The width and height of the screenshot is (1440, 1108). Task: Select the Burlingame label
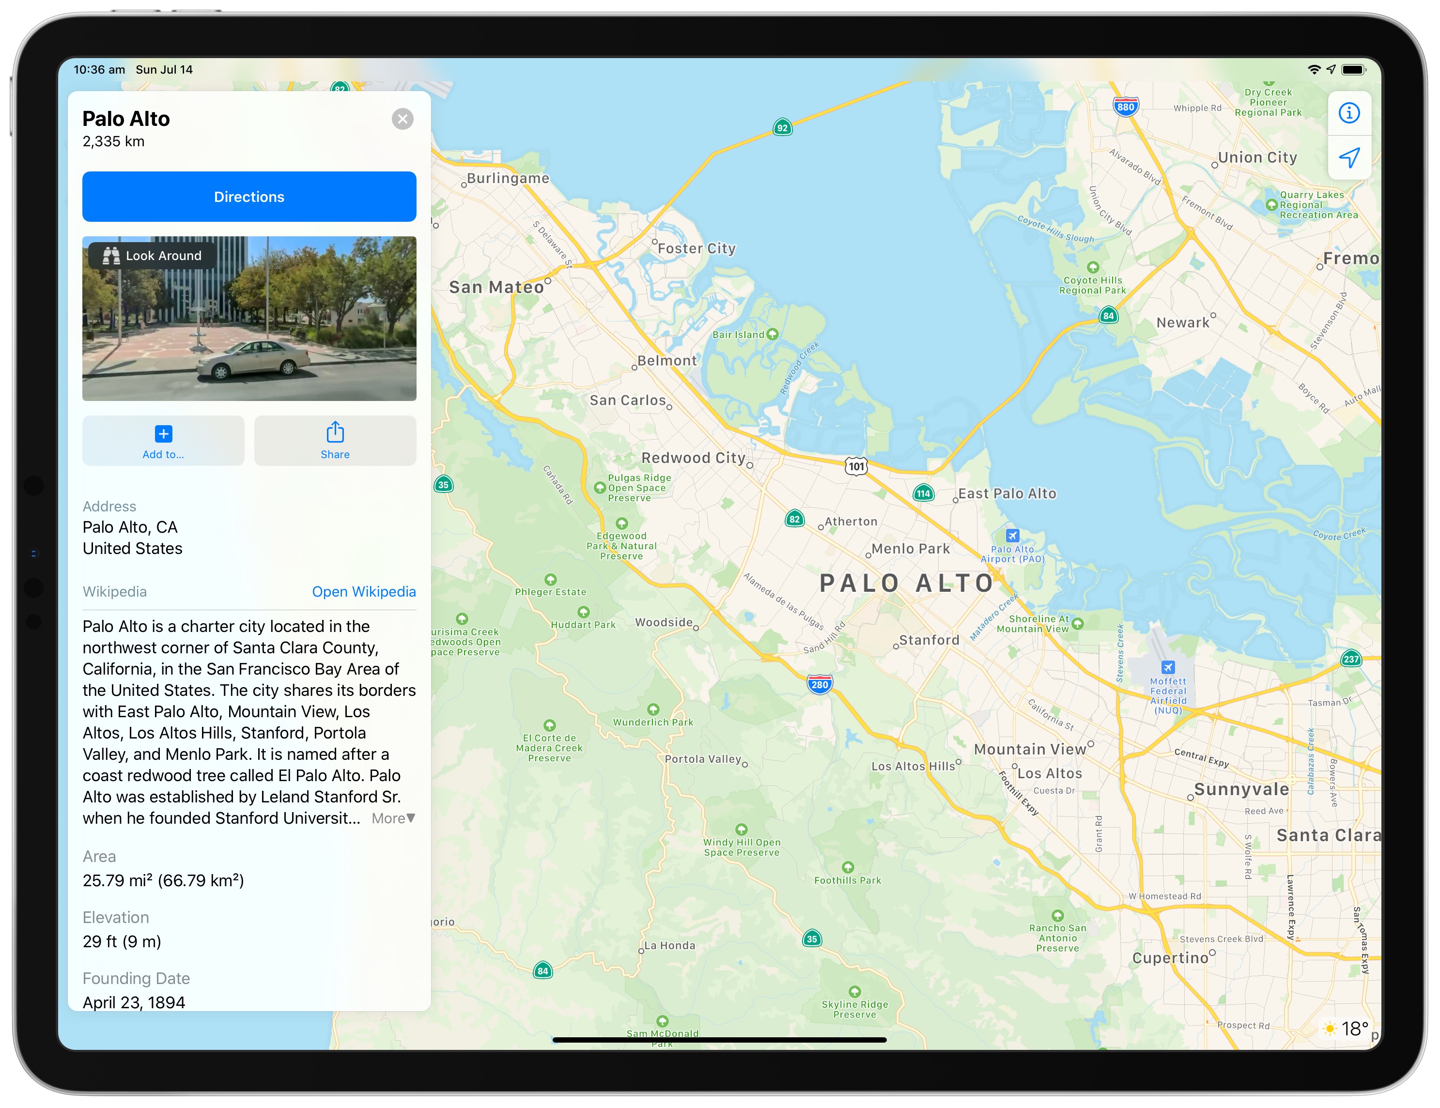click(x=508, y=178)
